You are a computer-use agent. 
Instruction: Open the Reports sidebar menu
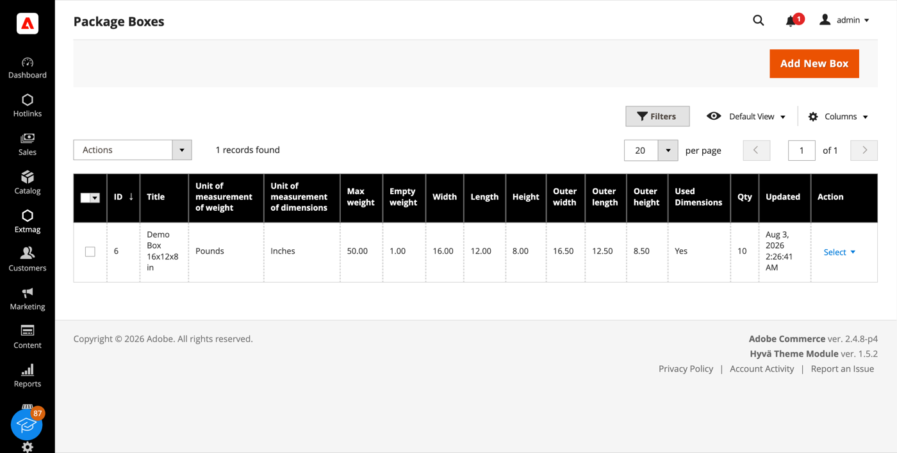[x=28, y=377]
